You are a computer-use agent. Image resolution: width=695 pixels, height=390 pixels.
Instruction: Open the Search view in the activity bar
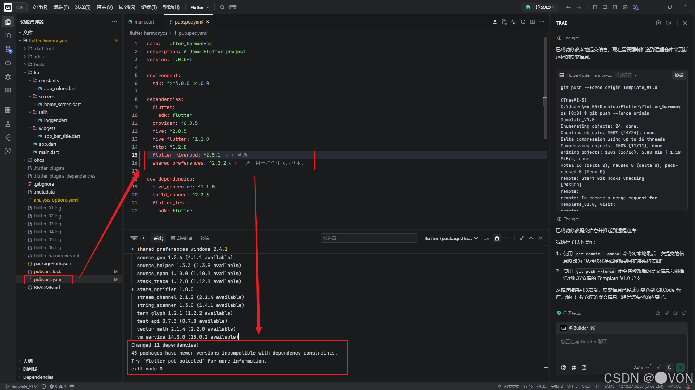click(x=8, y=35)
